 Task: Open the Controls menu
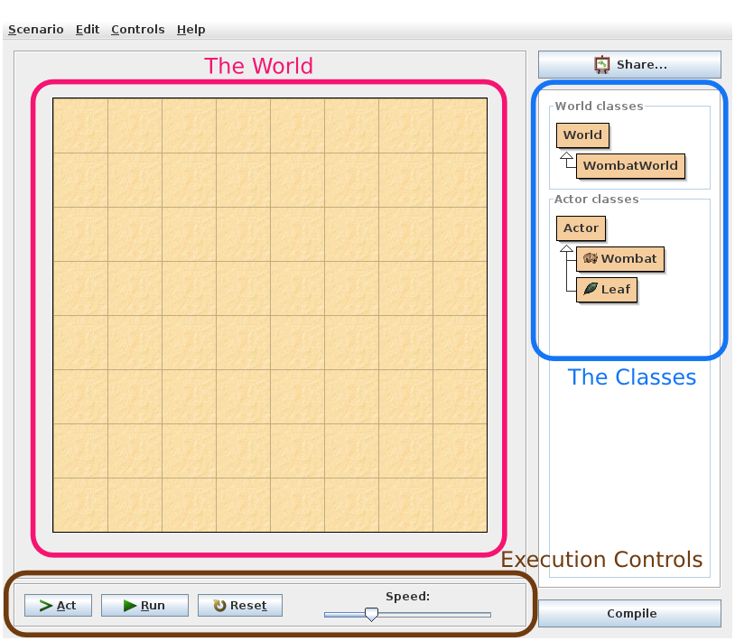click(137, 30)
